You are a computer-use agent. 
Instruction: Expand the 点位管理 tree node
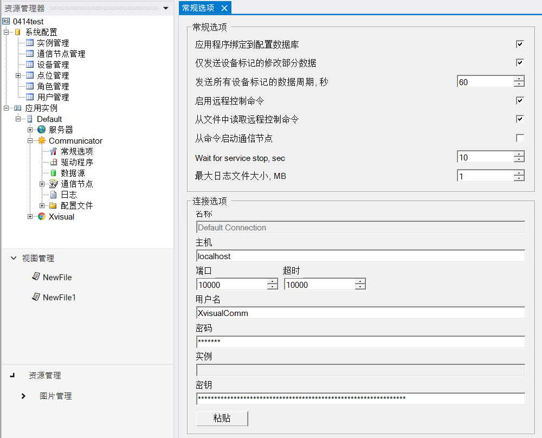coord(18,75)
